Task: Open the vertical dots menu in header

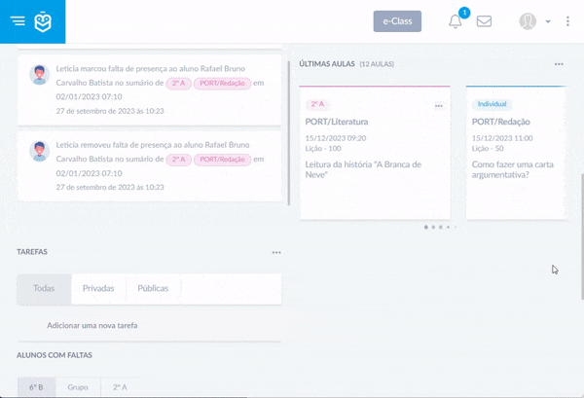Action: 567,21
